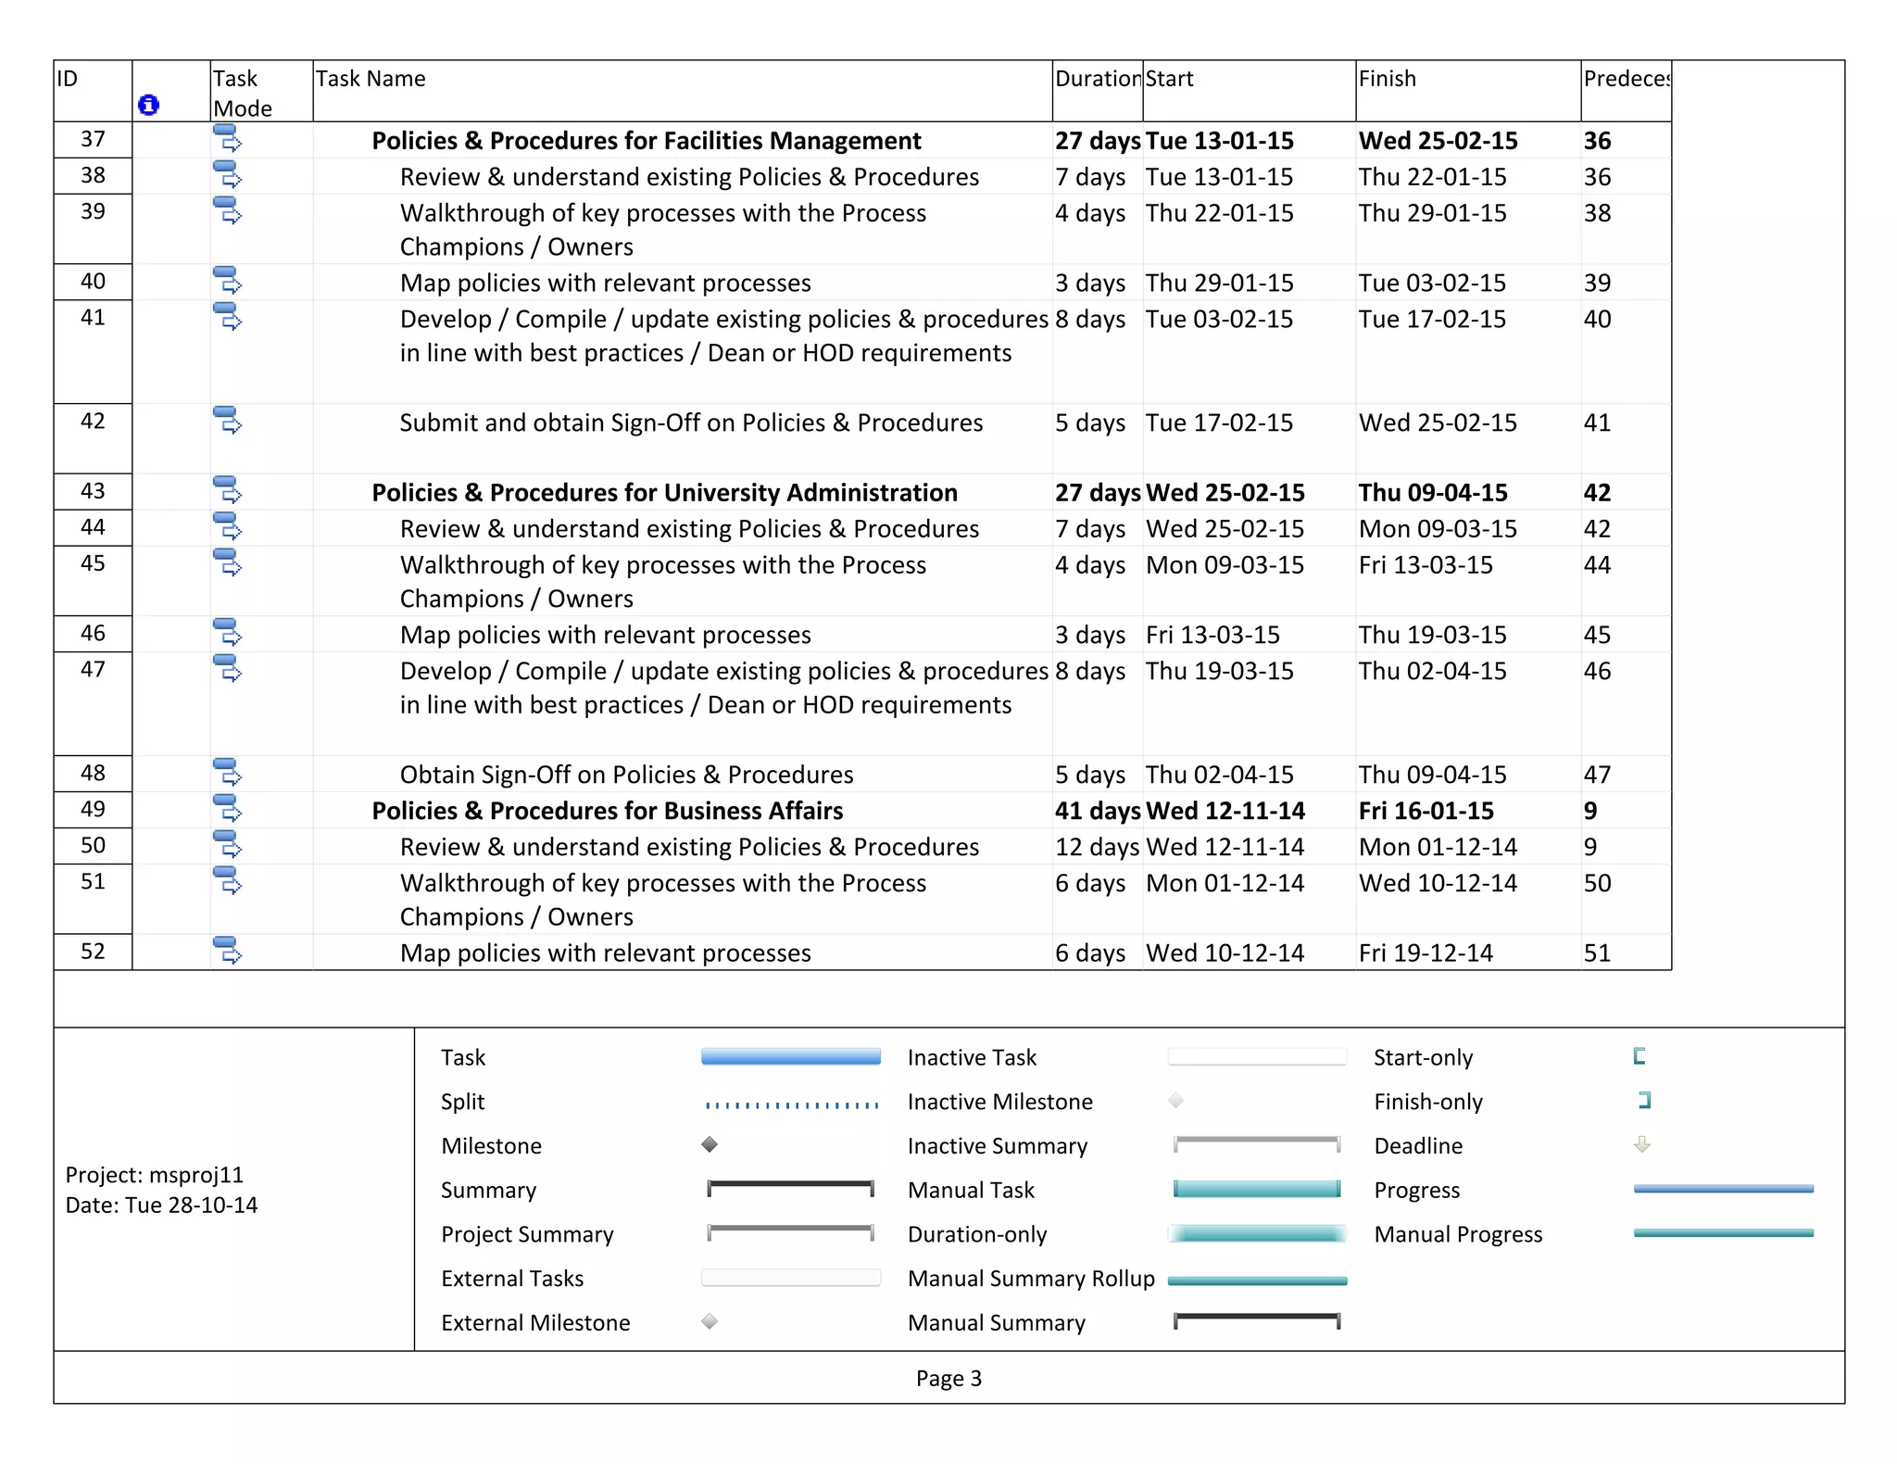Click the start date Tue 17-02-15 cell

click(1219, 423)
